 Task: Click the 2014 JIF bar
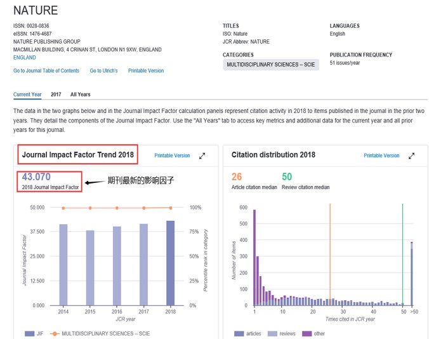[63, 265]
